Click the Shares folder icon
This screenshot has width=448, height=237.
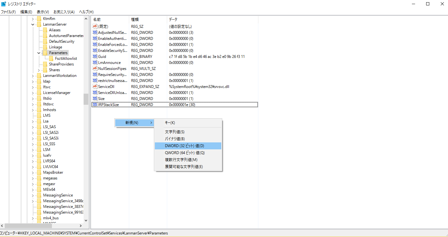[x=45, y=70]
